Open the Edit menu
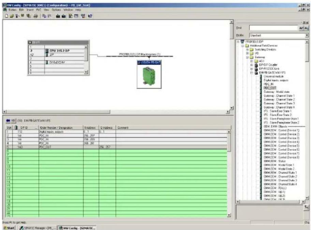311x230 pixels. (21, 10)
